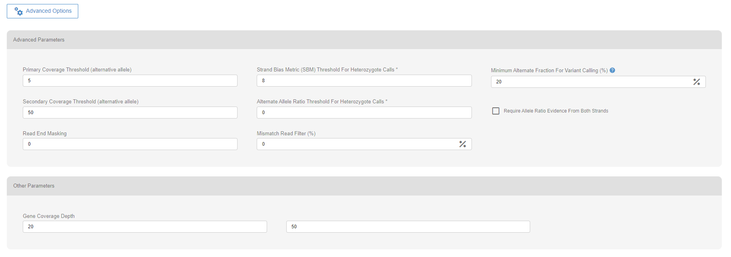Edit Minimum Alternate Fraction value field
This screenshot has height=257, width=731.
pos(591,82)
